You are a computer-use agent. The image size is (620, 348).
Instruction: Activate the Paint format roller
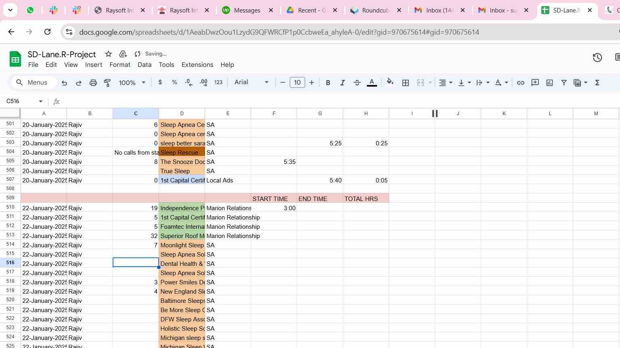[x=107, y=83]
